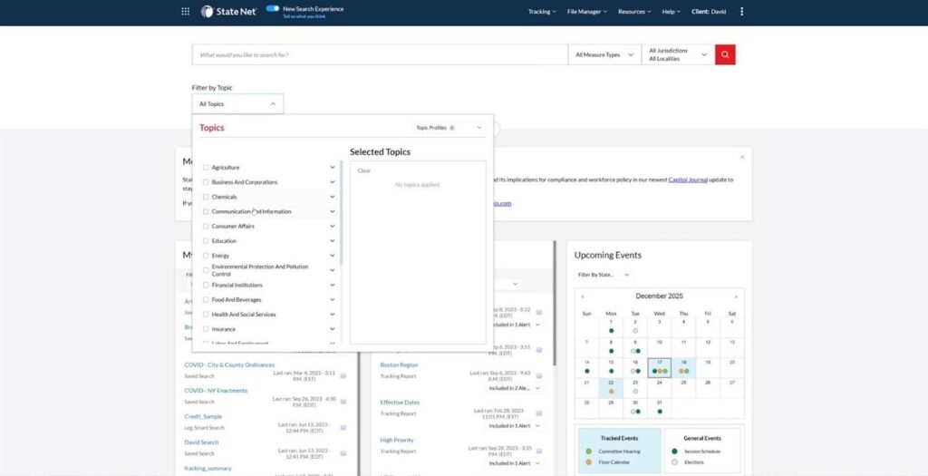The width and height of the screenshot is (928, 476).
Task: Check the Agriculture topic checkbox
Action: click(x=206, y=168)
